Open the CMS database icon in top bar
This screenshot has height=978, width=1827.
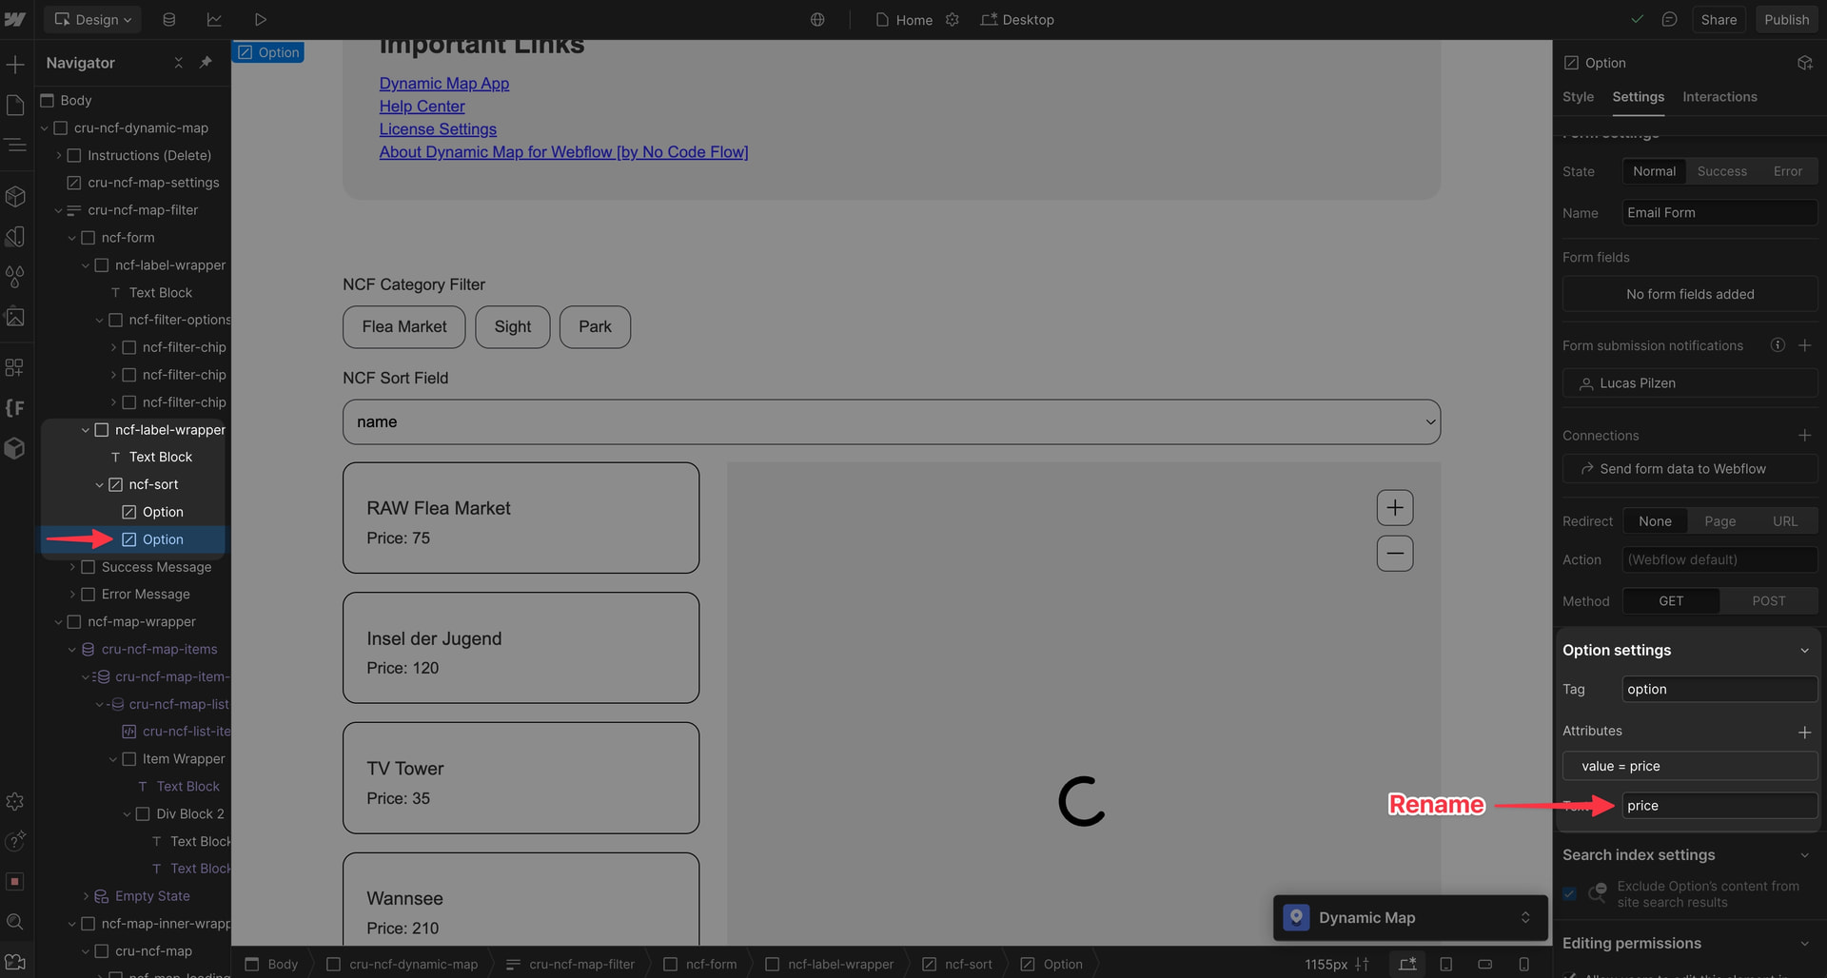[169, 19]
